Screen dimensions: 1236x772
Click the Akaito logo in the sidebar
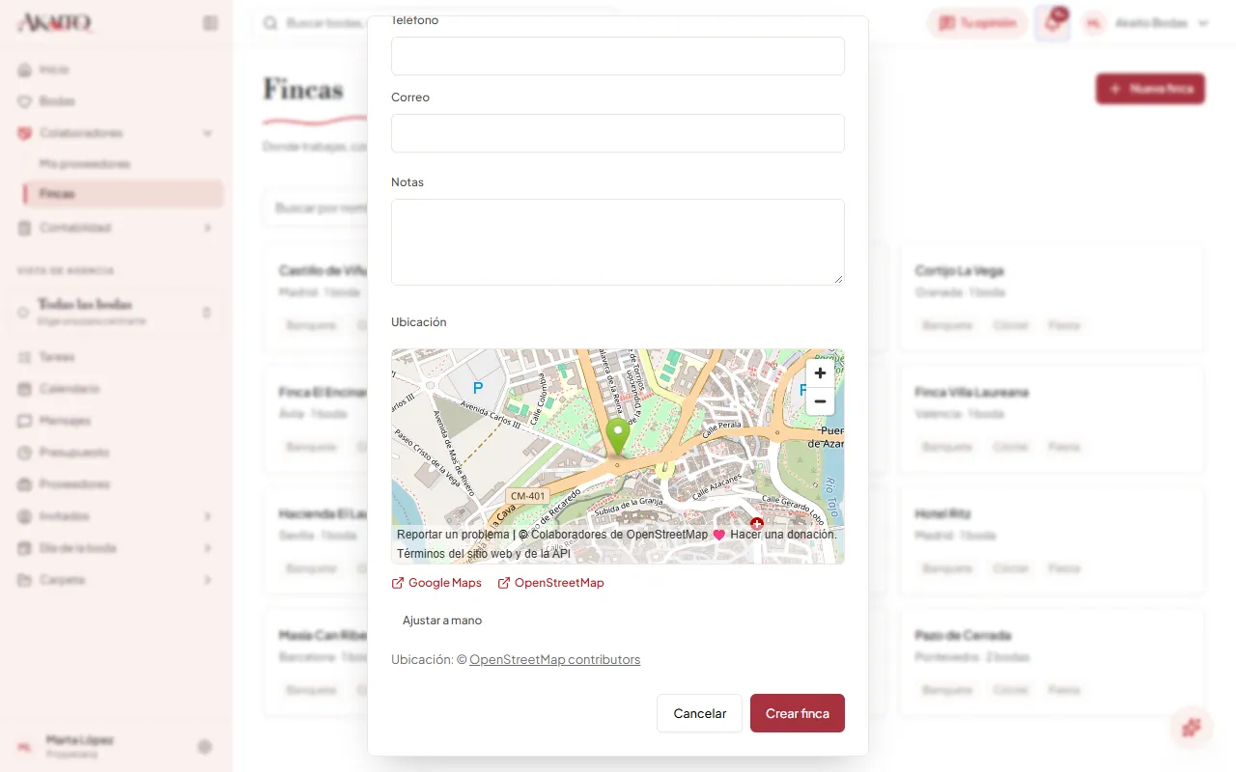coord(55,23)
